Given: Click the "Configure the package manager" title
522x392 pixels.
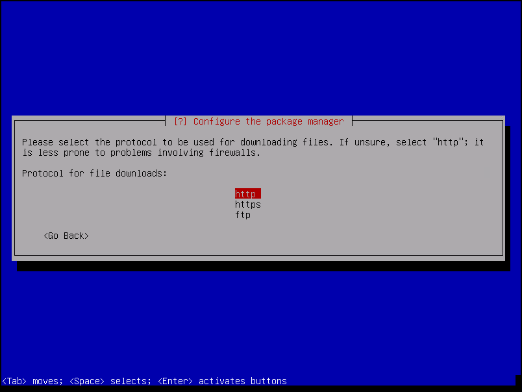Looking at the screenshot, I should pyautogui.click(x=268, y=121).
